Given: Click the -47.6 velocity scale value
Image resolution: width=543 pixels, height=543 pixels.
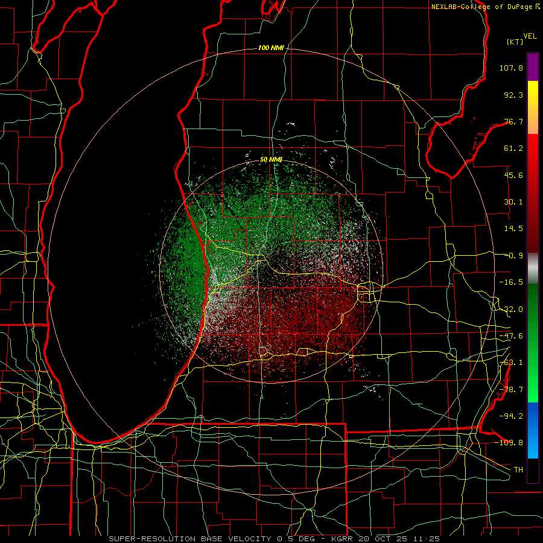Looking at the screenshot, I should pos(511,336).
